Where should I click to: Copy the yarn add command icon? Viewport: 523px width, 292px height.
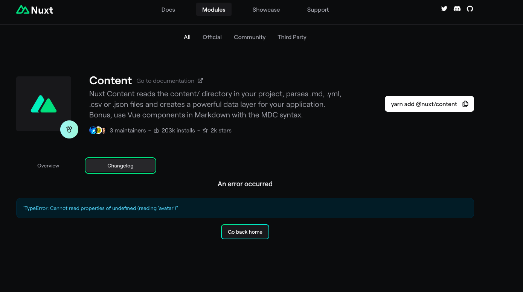point(465,104)
